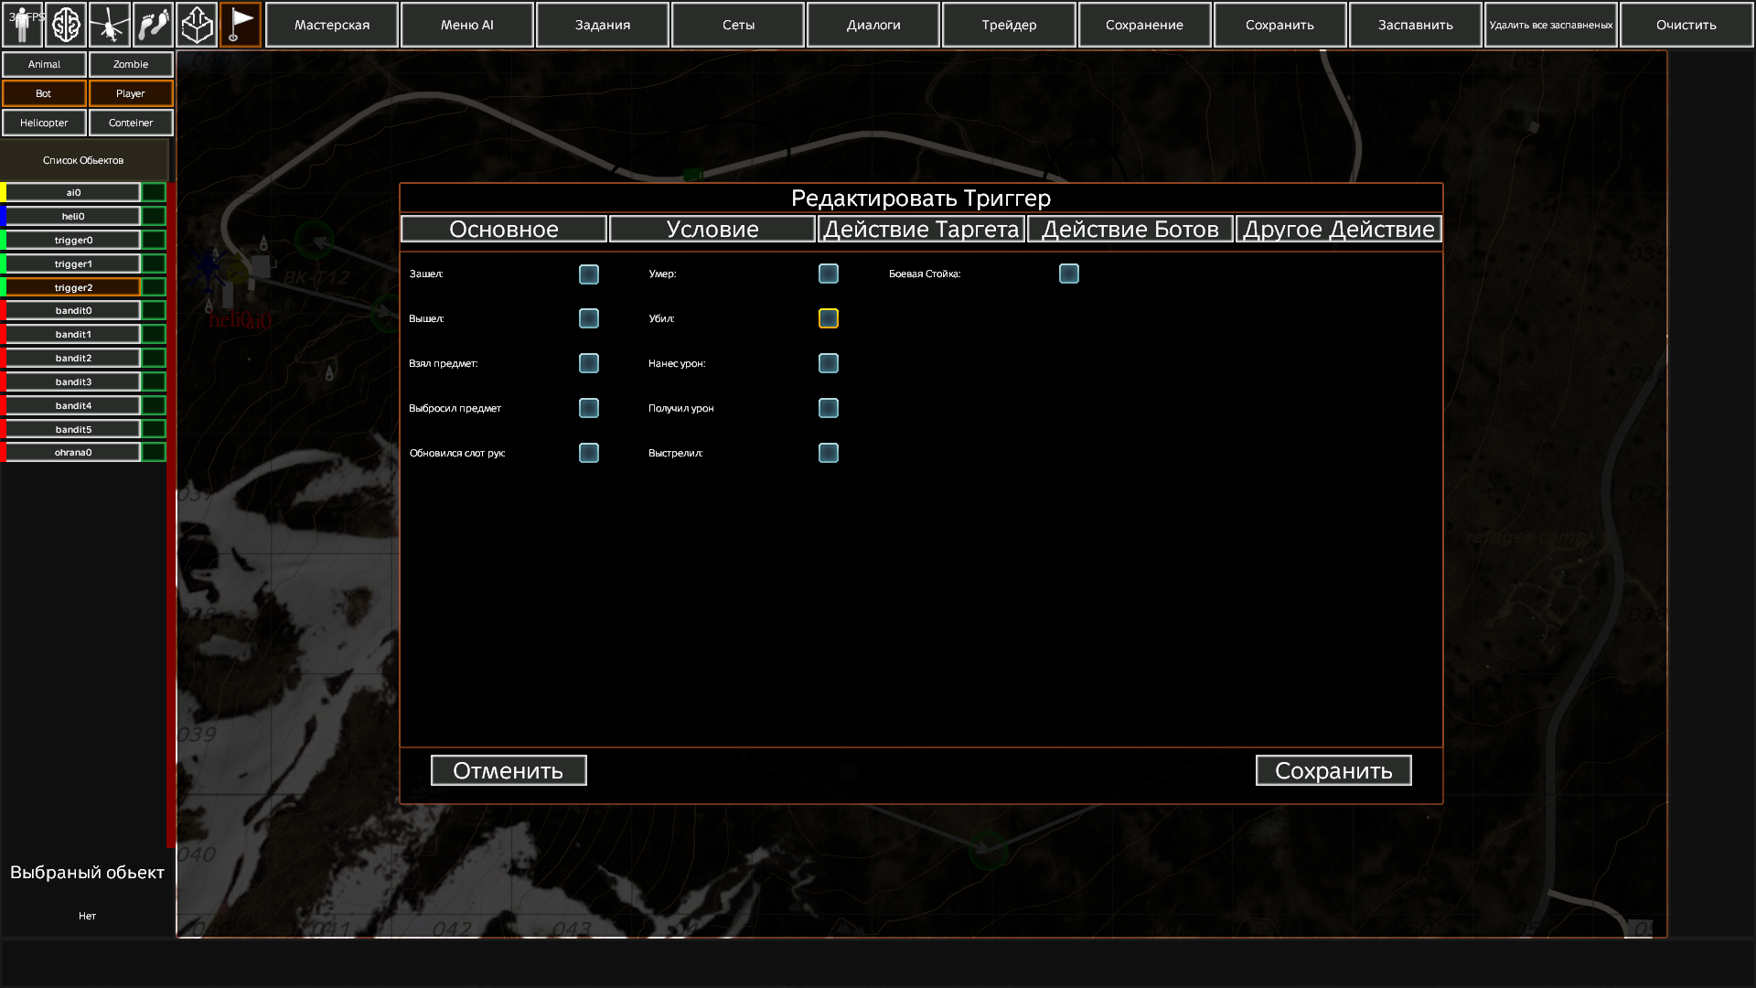Click green square next to trigger1
The image size is (1756, 988).
tap(154, 263)
